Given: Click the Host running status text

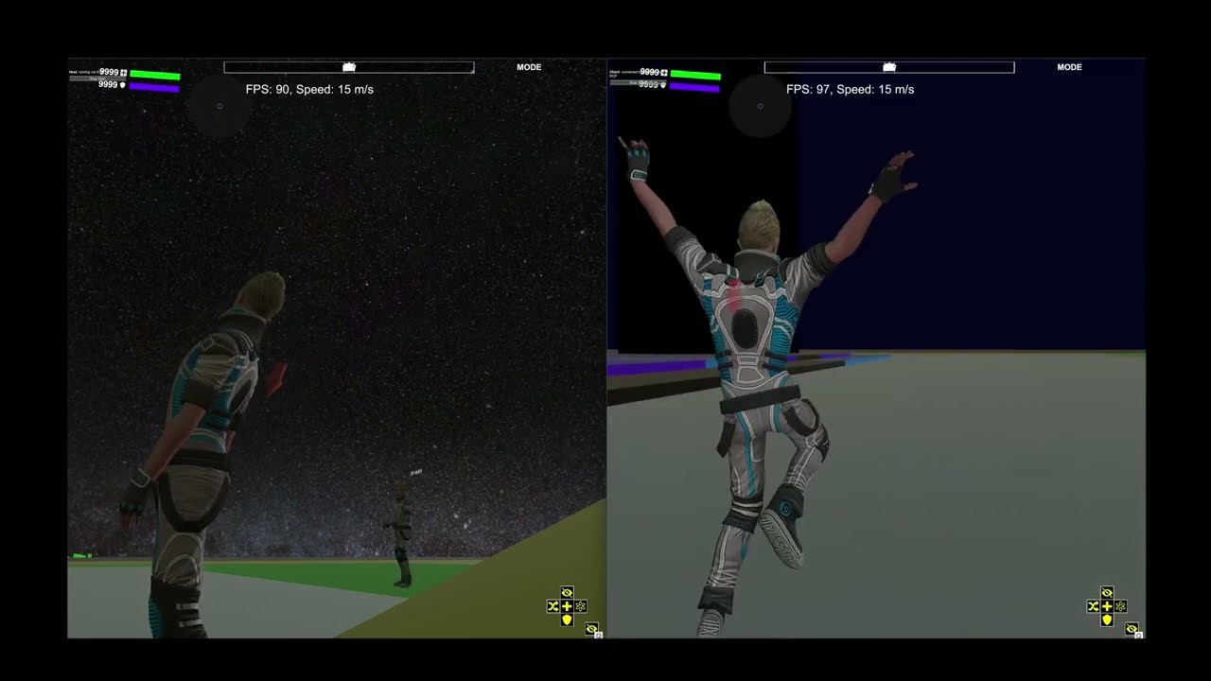Looking at the screenshot, I should (x=83, y=71).
